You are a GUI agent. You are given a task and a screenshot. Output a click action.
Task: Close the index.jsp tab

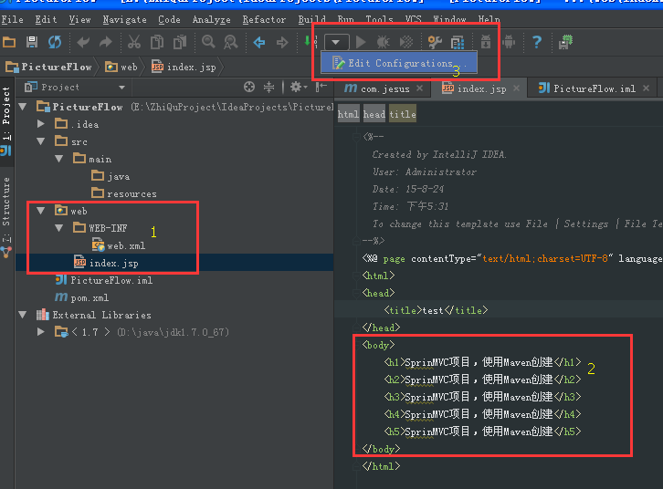(516, 88)
